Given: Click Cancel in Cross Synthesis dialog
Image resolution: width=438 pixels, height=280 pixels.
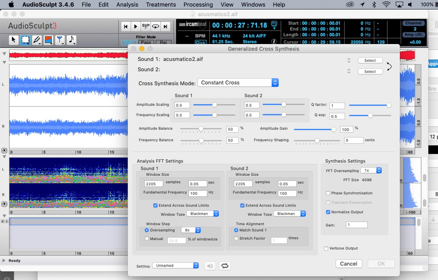Looking at the screenshot, I should click(x=349, y=264).
